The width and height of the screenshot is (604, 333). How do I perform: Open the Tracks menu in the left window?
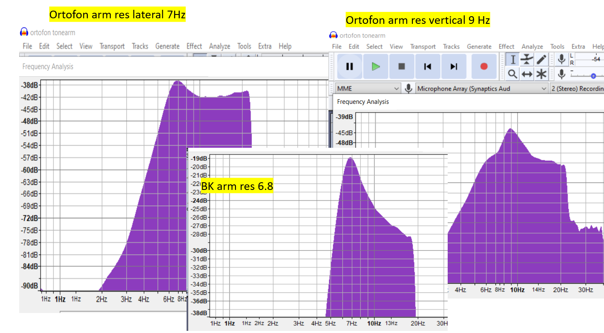point(140,46)
